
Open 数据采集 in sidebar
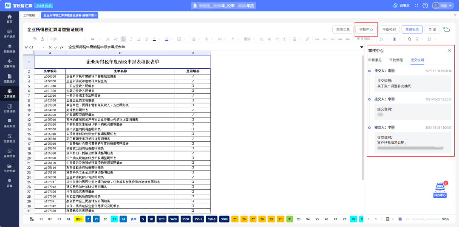click(x=10, y=48)
